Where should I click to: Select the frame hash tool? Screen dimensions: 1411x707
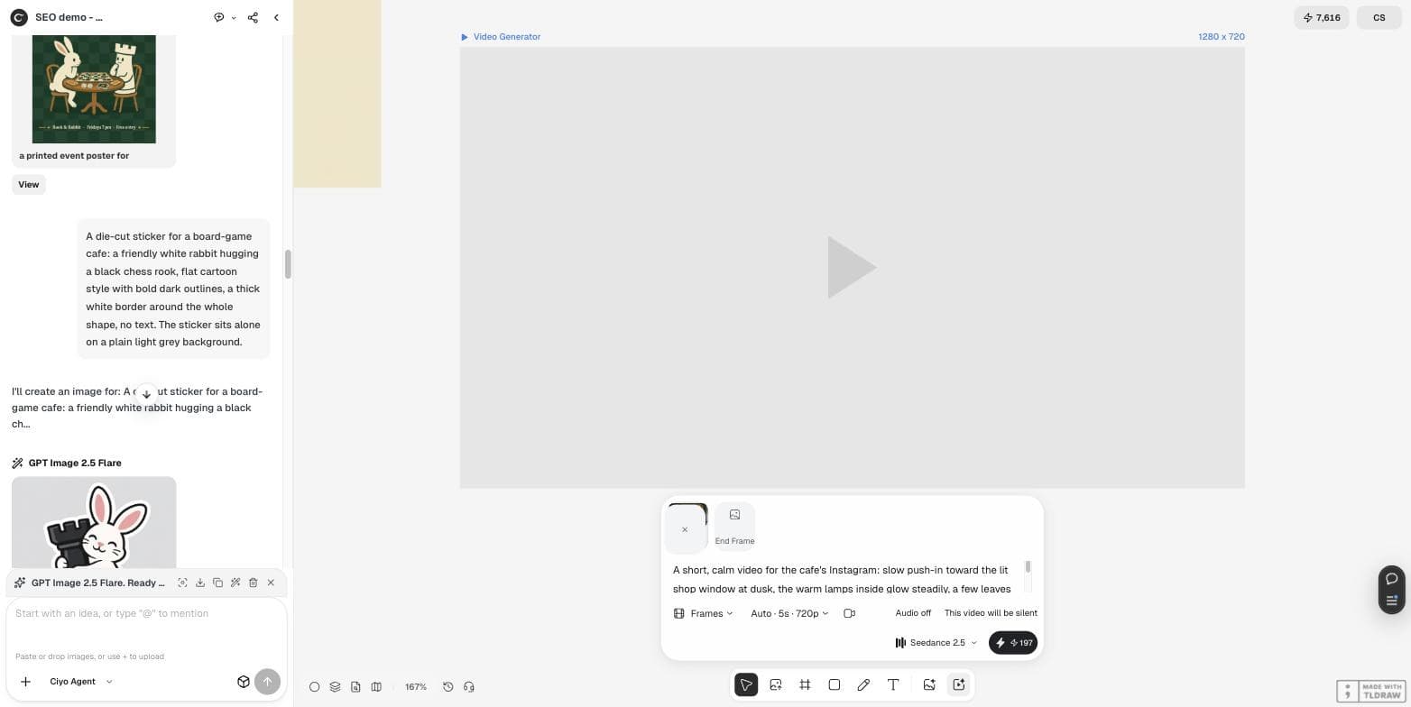pos(805,684)
